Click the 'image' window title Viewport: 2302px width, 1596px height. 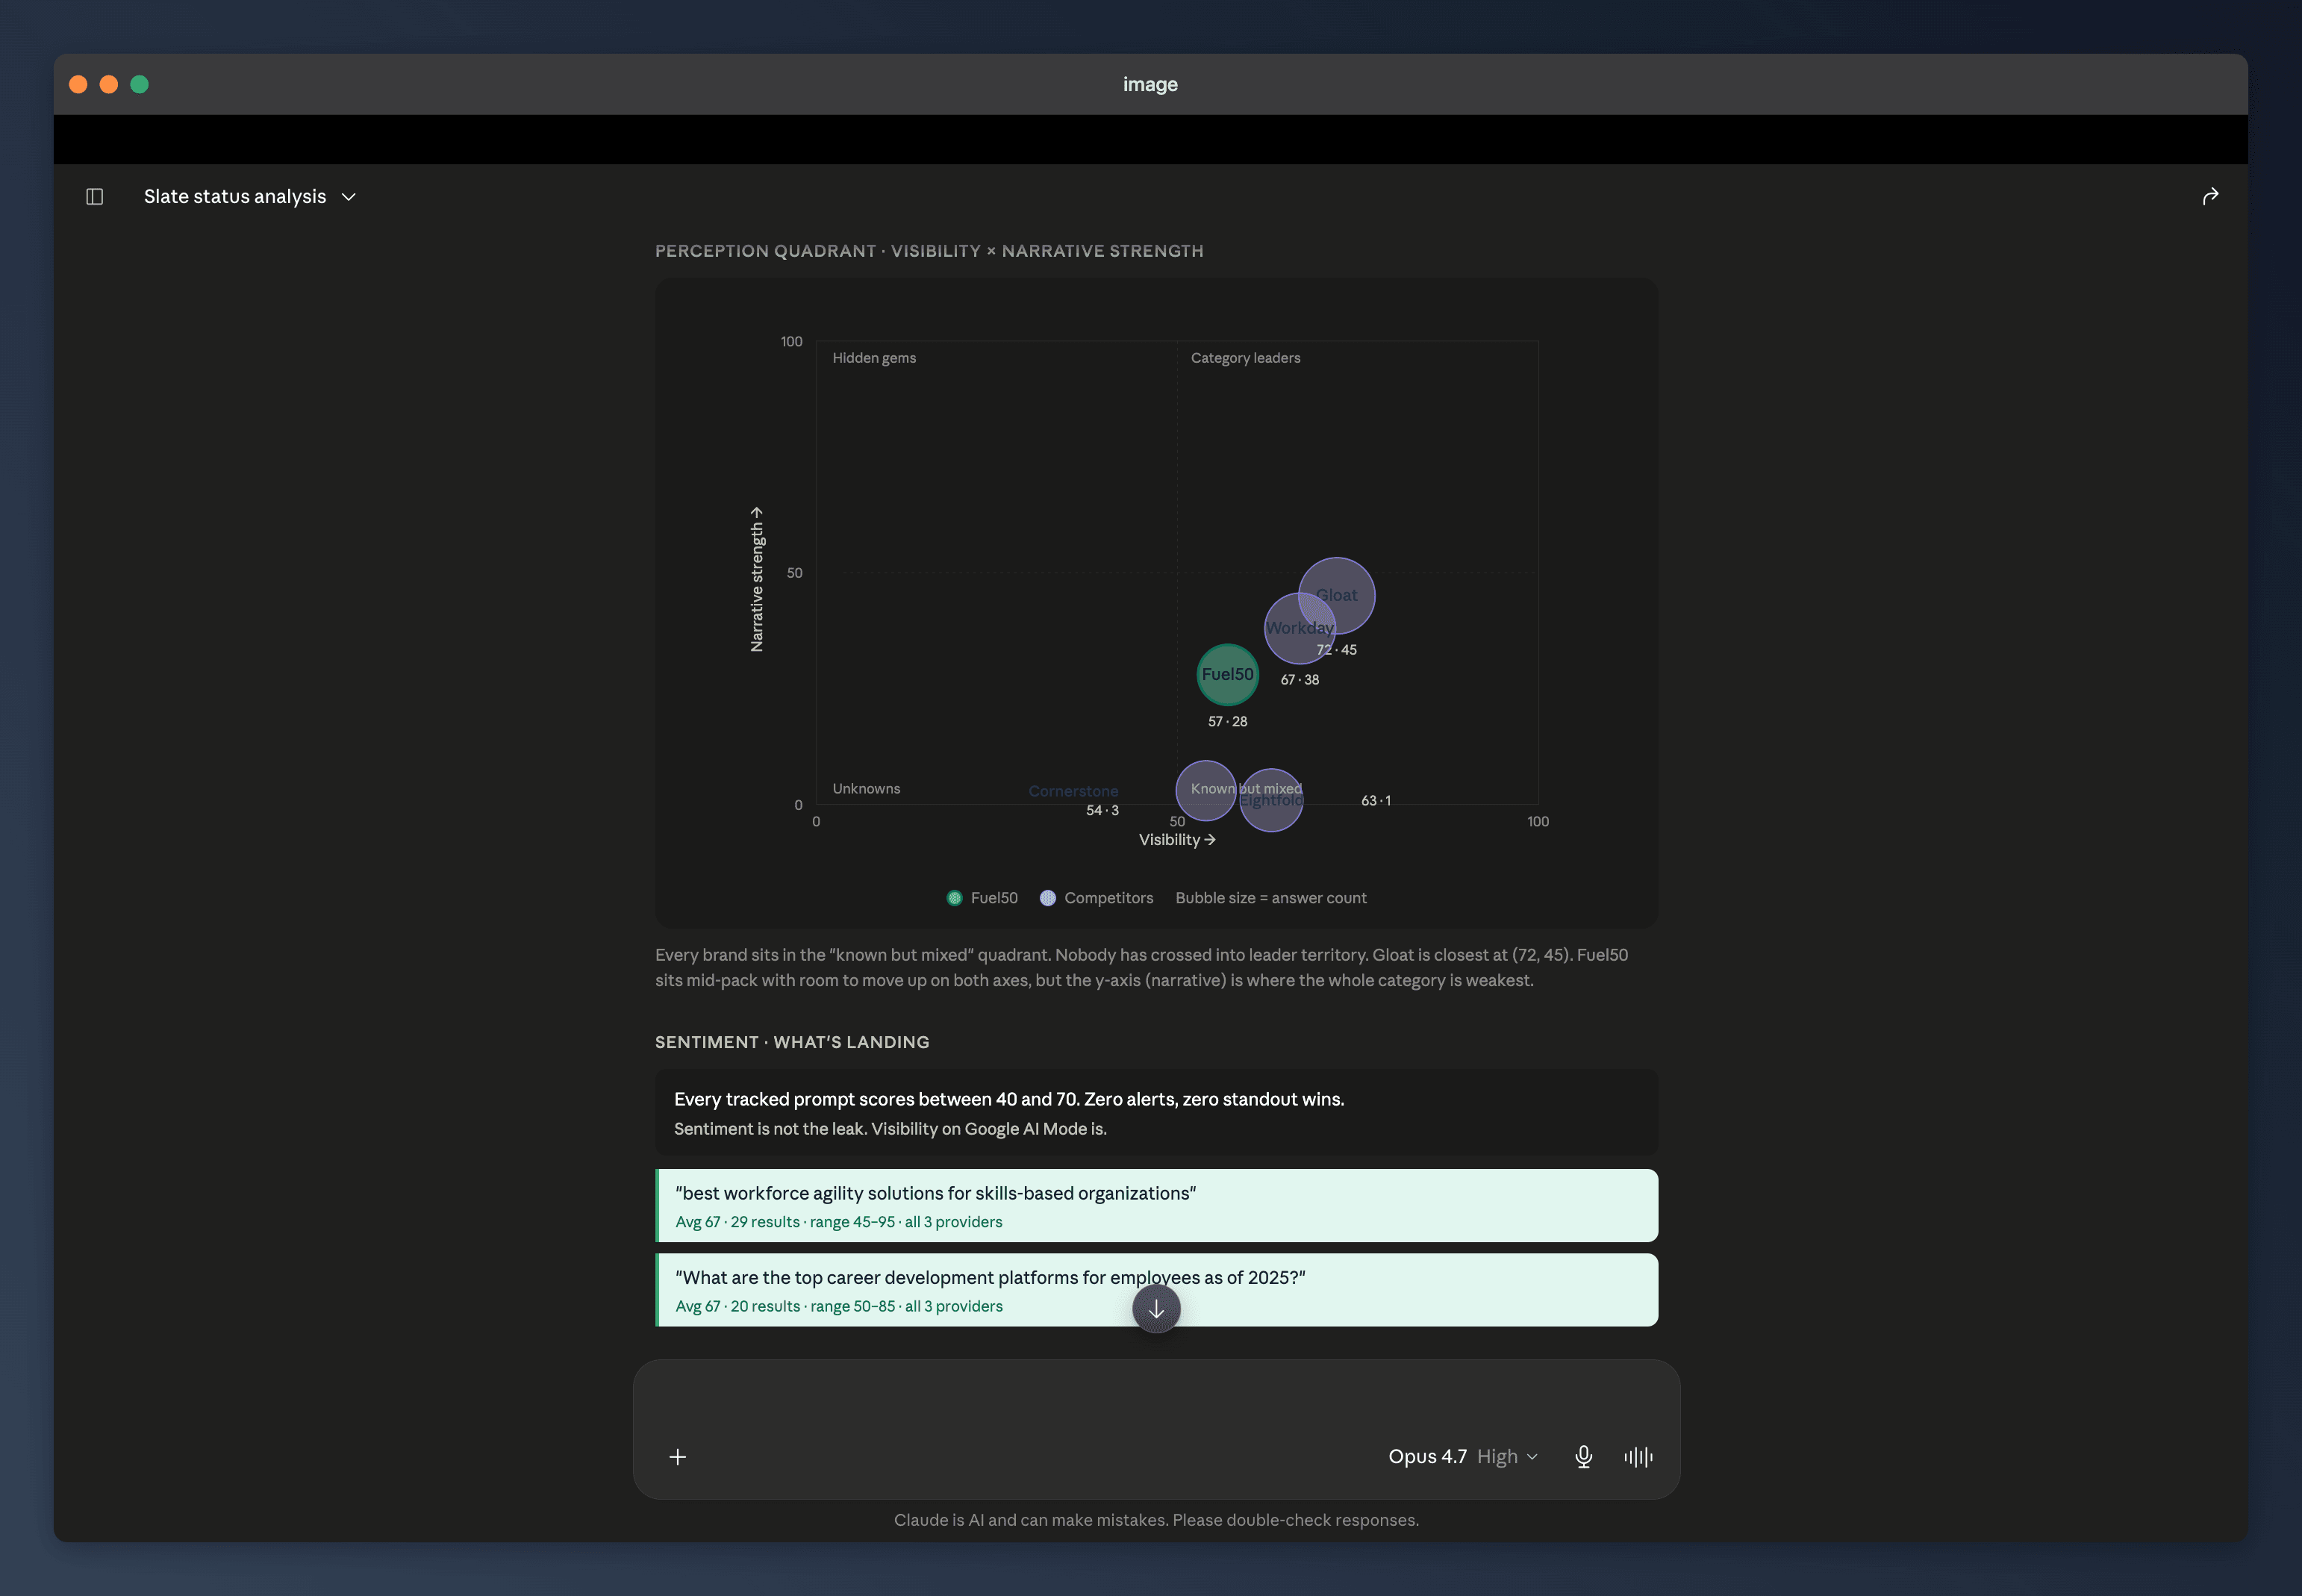[x=1150, y=84]
